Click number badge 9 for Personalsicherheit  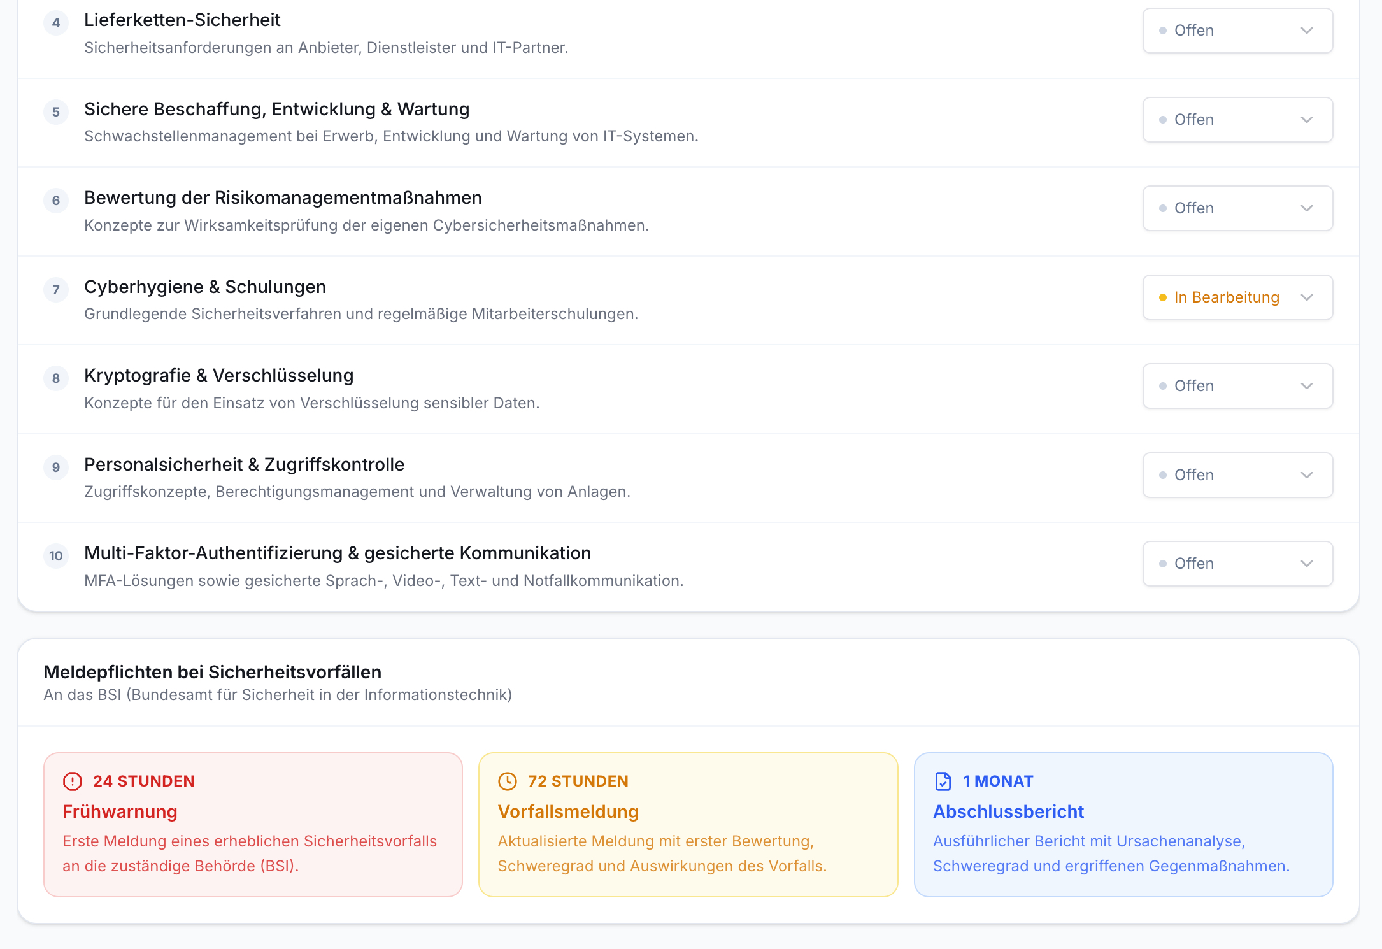click(56, 467)
